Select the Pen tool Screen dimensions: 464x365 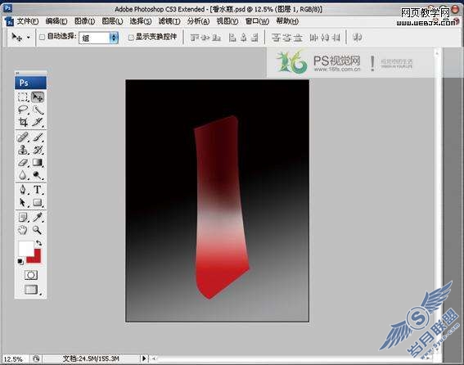pyautogui.click(x=23, y=190)
